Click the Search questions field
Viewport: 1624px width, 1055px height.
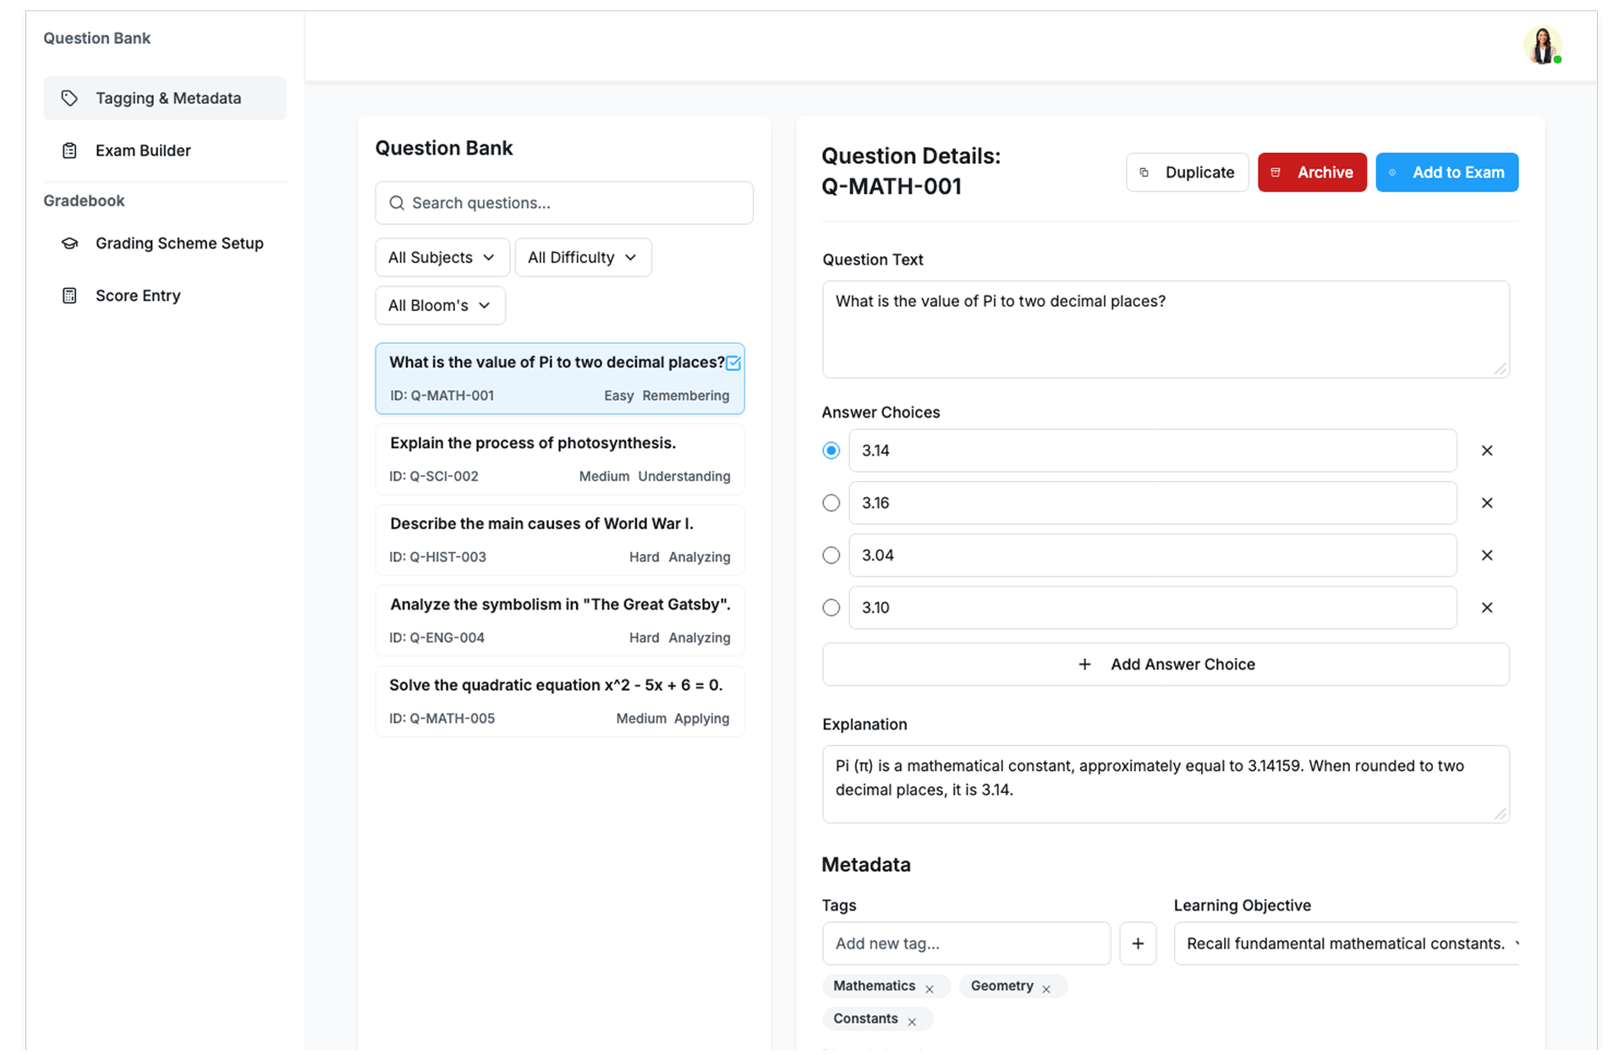click(564, 203)
